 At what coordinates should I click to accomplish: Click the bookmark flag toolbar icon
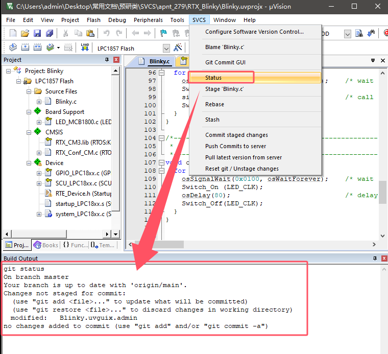tap(163, 33)
